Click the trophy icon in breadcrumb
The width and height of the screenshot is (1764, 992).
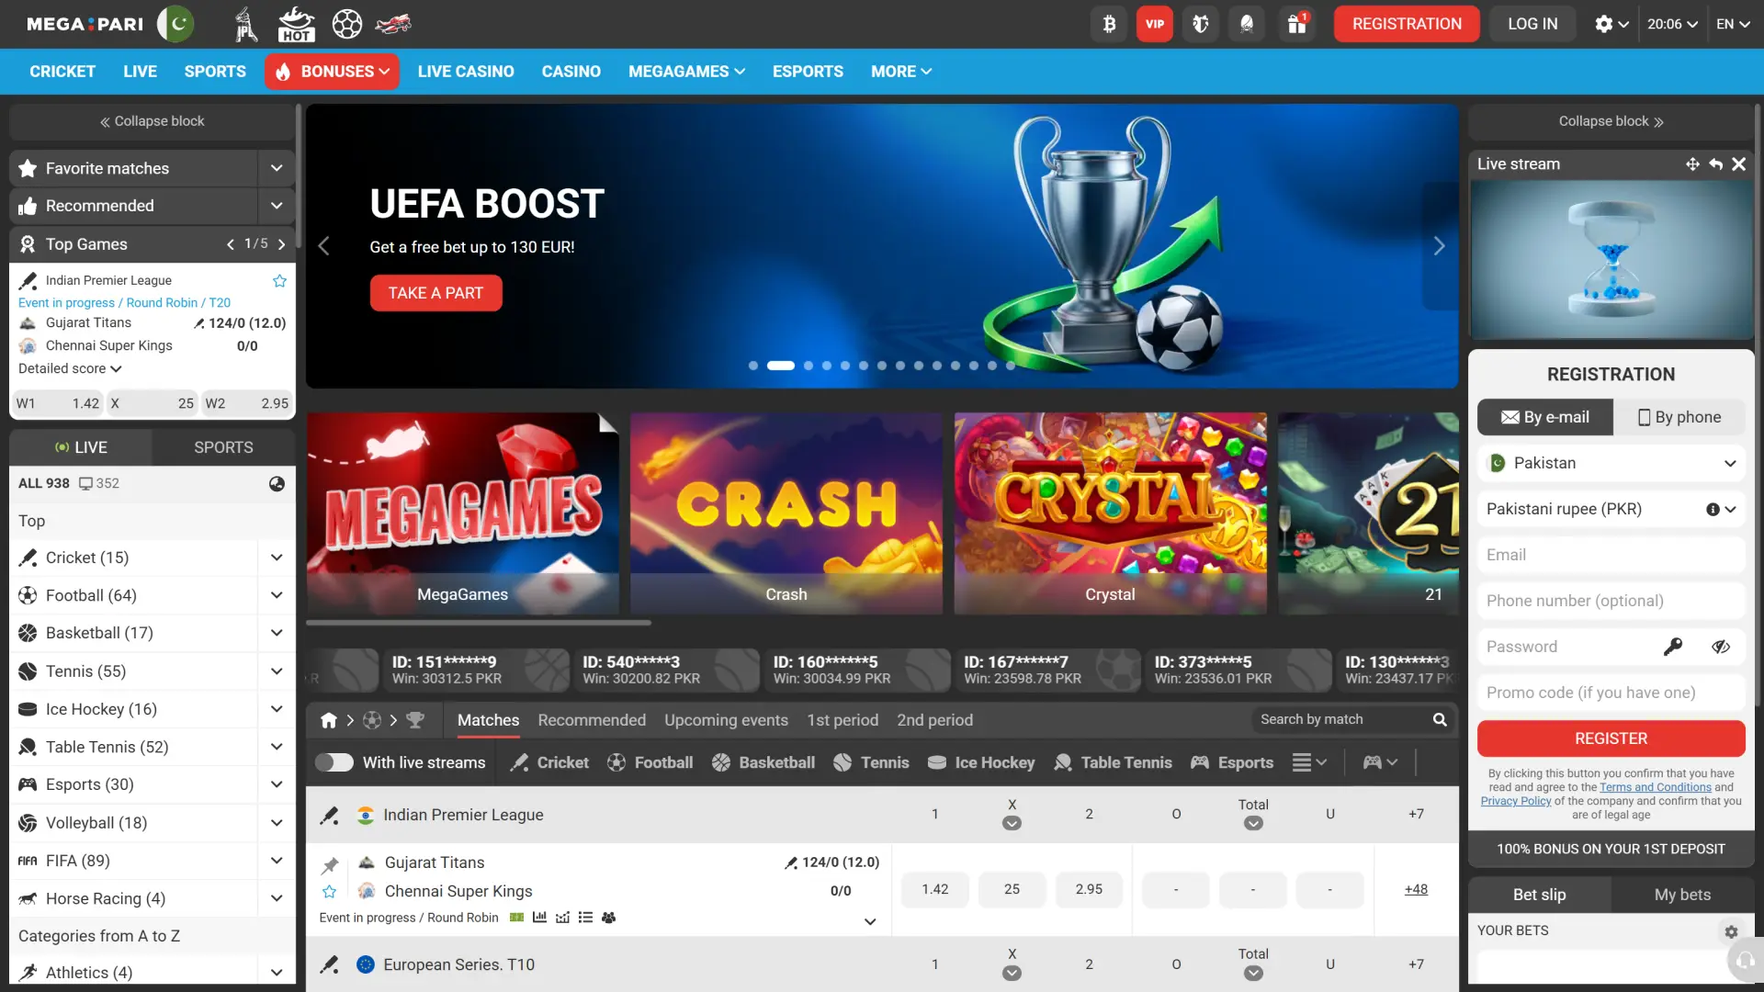[415, 721]
